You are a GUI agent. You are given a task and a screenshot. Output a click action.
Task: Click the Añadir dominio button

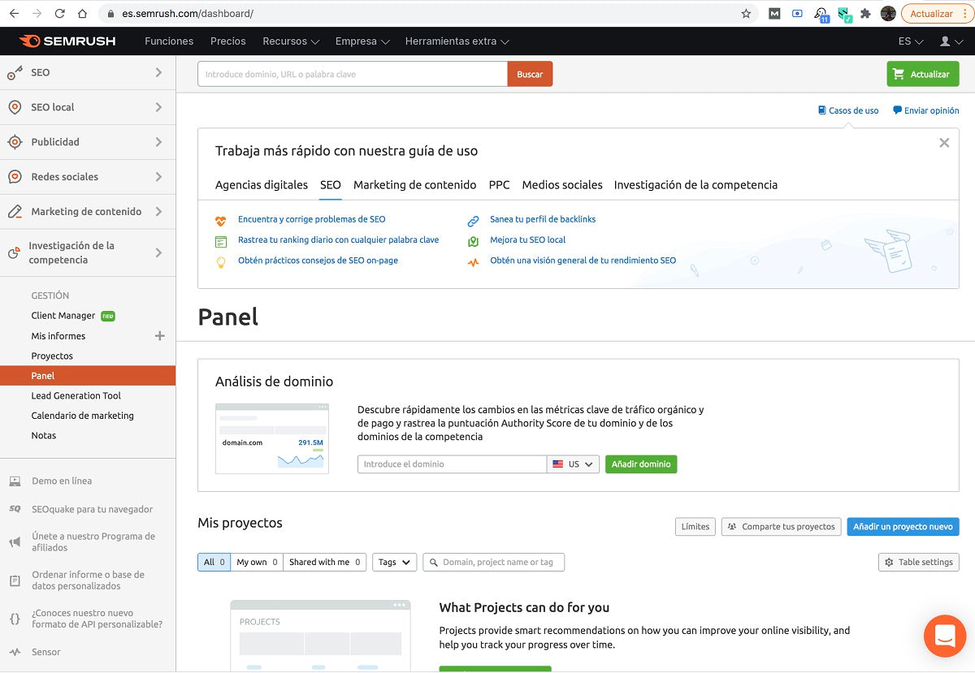point(641,464)
